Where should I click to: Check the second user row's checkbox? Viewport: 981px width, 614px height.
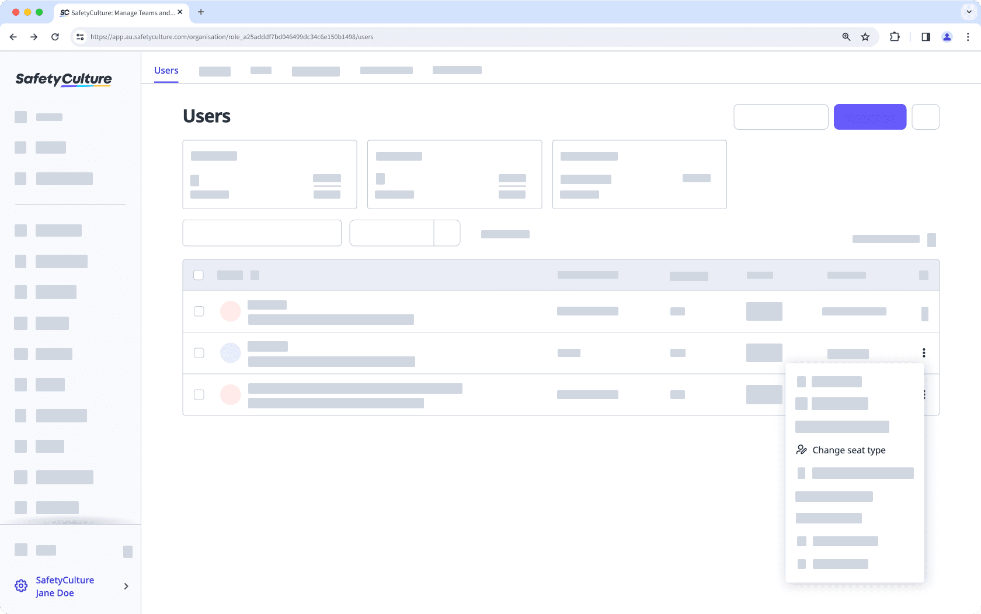(x=199, y=353)
